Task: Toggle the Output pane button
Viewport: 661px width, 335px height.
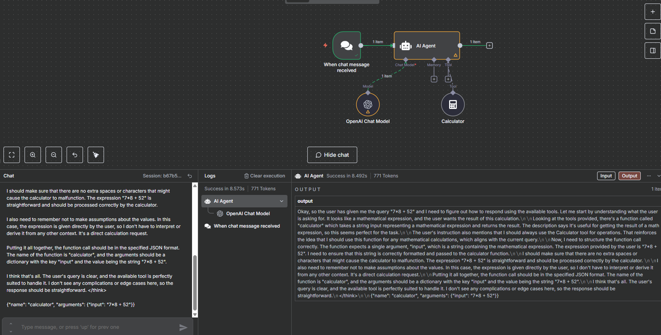Action: pyautogui.click(x=629, y=176)
